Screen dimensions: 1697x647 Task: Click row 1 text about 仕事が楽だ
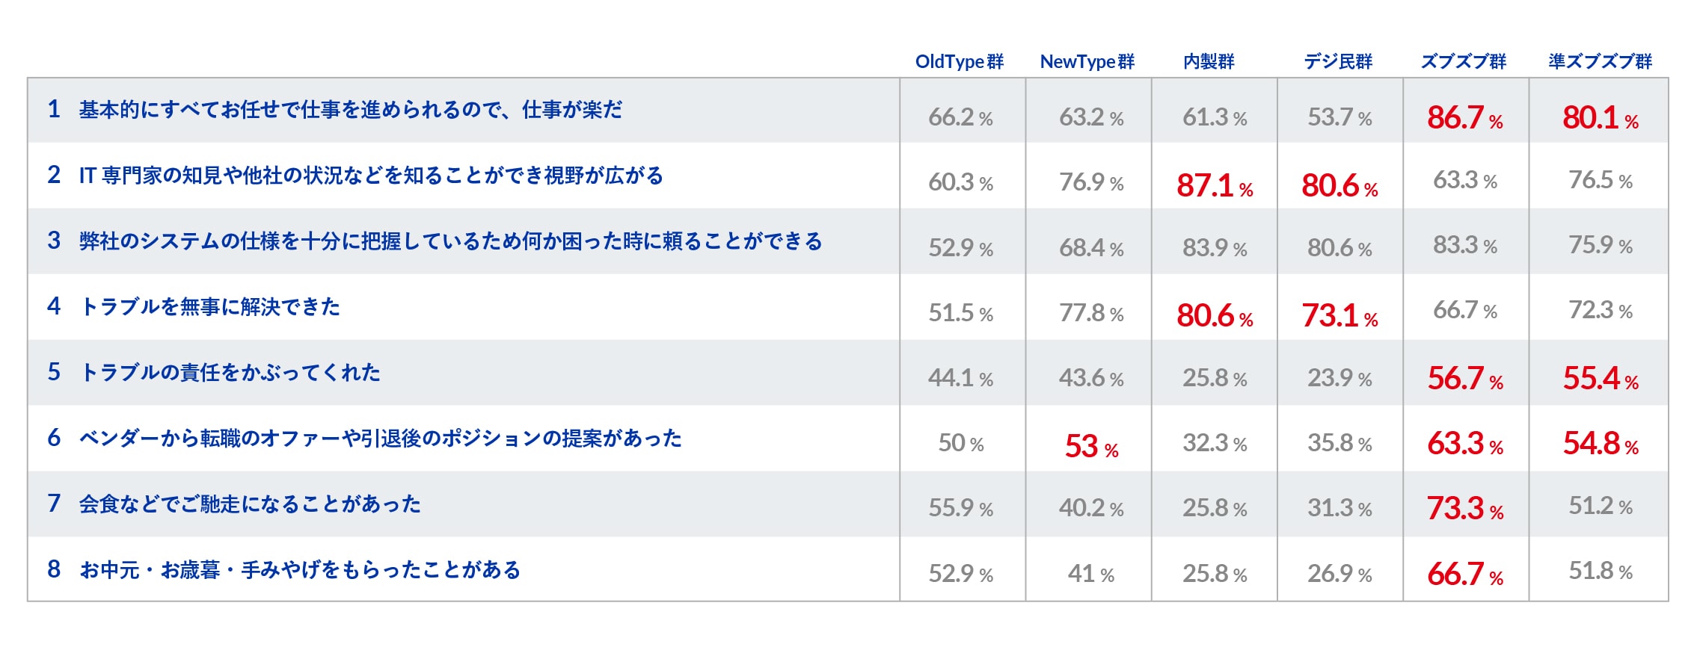click(350, 110)
